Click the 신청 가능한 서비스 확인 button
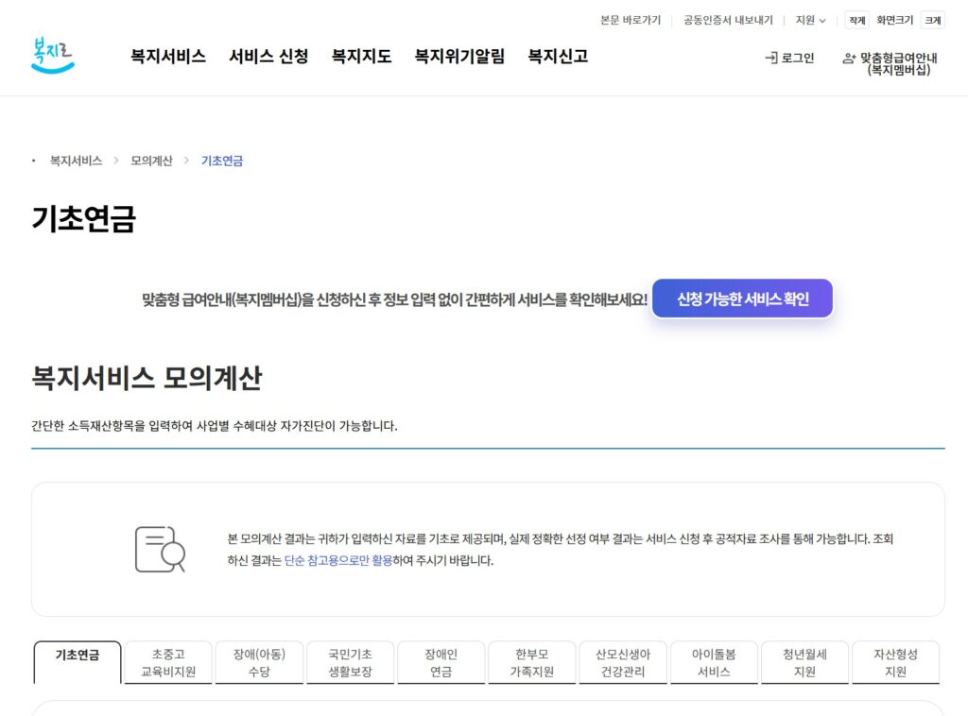Screen dimensions: 968x716 [x=741, y=298]
